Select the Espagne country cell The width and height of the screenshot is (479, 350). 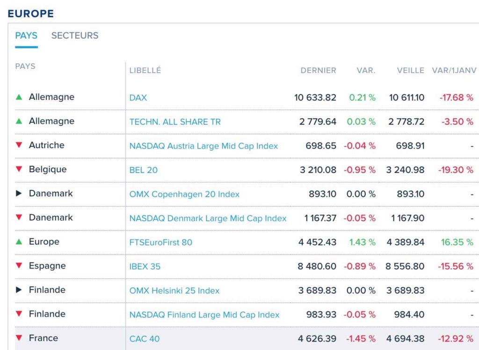point(47,266)
